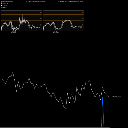Click the blue OBV legend swatch
128x128 pixels.
tap(2, 8)
